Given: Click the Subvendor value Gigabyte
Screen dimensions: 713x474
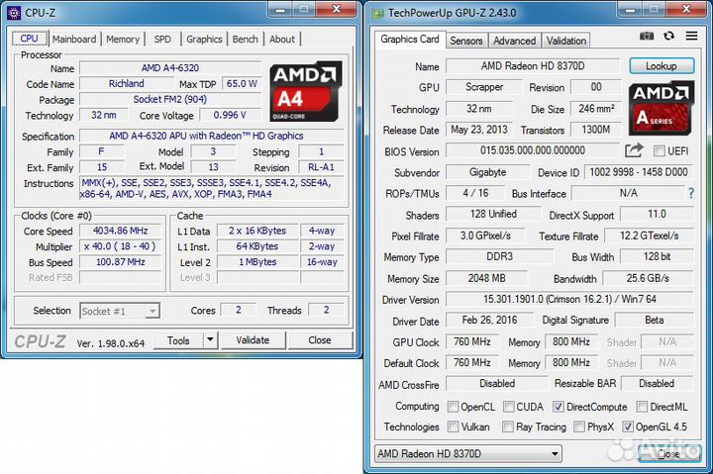Looking at the screenshot, I should [488, 172].
